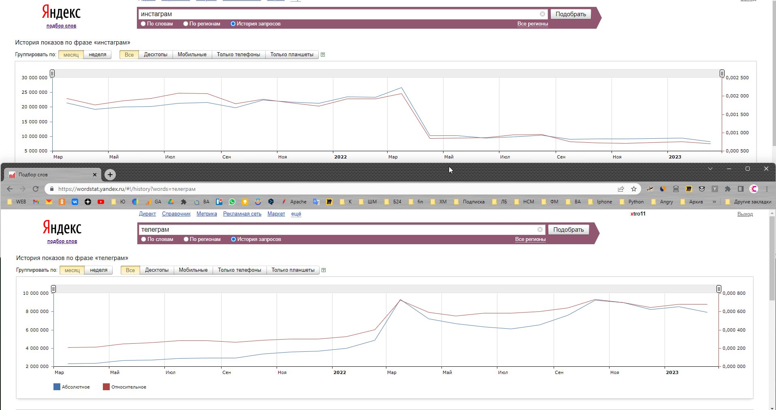Open the Chrome side panel
This screenshot has width=776, height=410.
(x=741, y=189)
